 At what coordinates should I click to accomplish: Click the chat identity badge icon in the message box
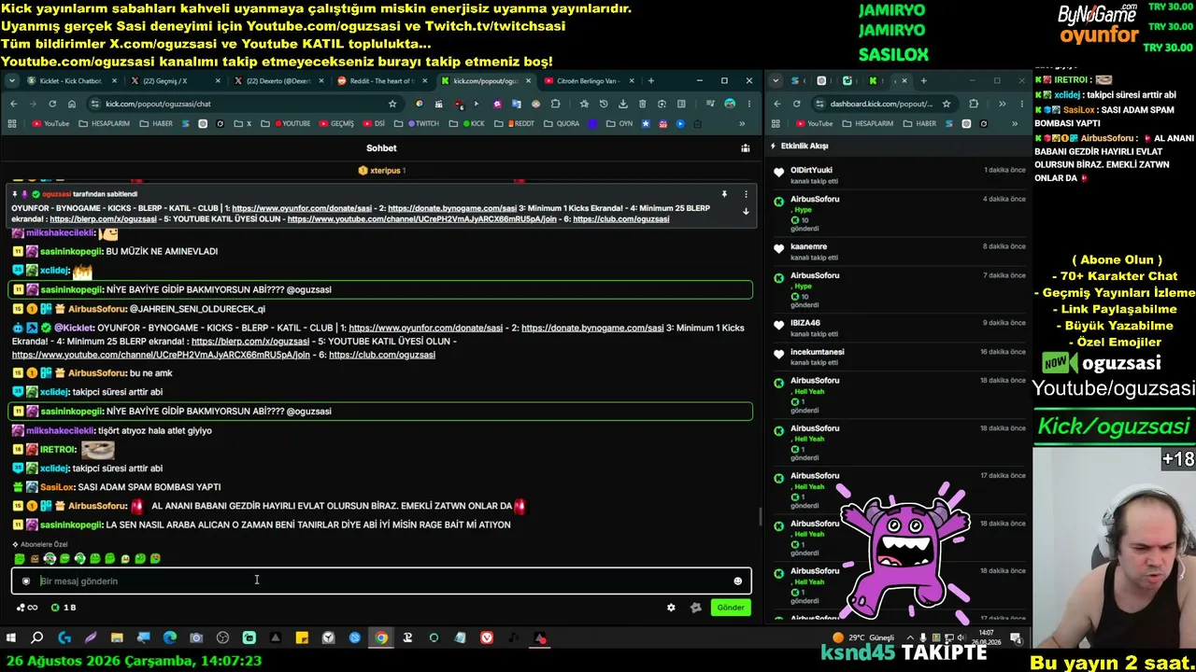[26, 581]
